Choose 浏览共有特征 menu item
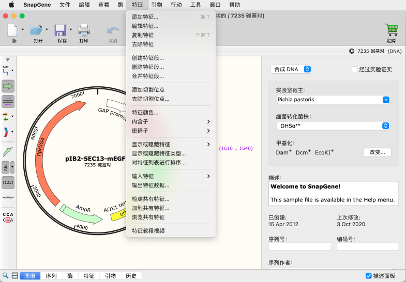Viewport: 406px width, 282px height. pos(171,217)
